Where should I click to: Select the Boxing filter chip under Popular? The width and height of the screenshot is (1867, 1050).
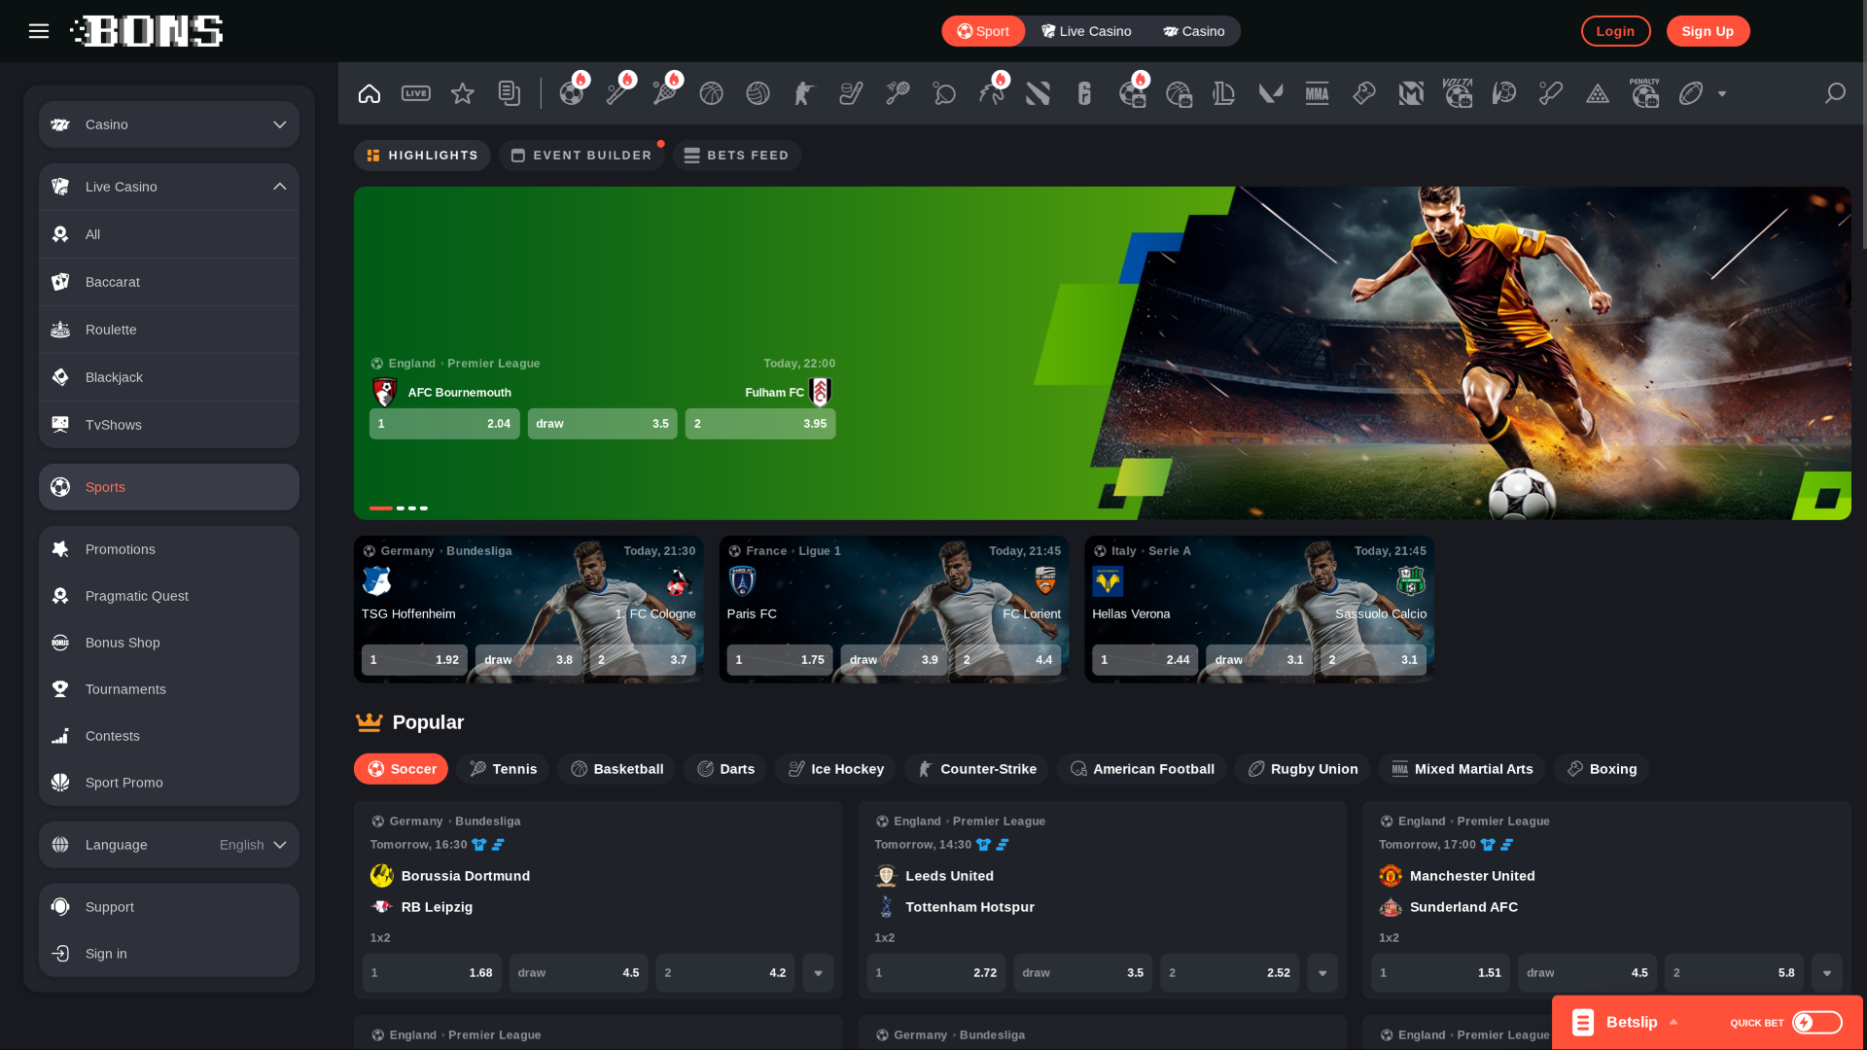point(1601,768)
